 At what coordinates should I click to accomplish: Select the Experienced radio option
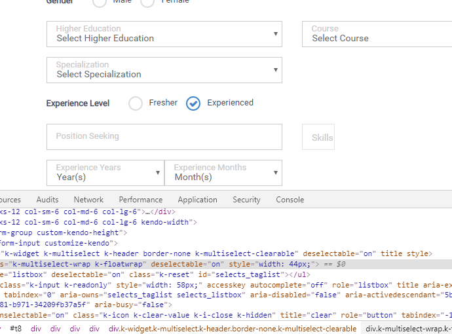(x=193, y=103)
